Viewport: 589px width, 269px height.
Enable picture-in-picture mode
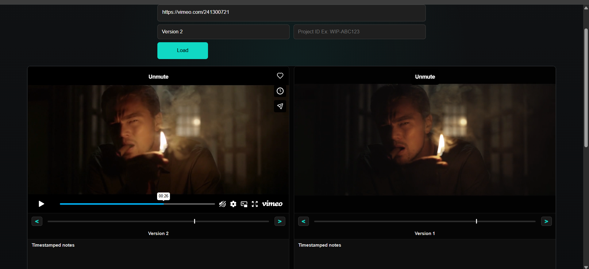click(x=244, y=204)
